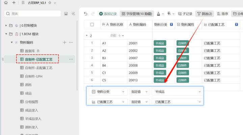The image size is (243, 135).
Task: Click the plus icon beside 物料编码
Action: [x=64, y=43]
